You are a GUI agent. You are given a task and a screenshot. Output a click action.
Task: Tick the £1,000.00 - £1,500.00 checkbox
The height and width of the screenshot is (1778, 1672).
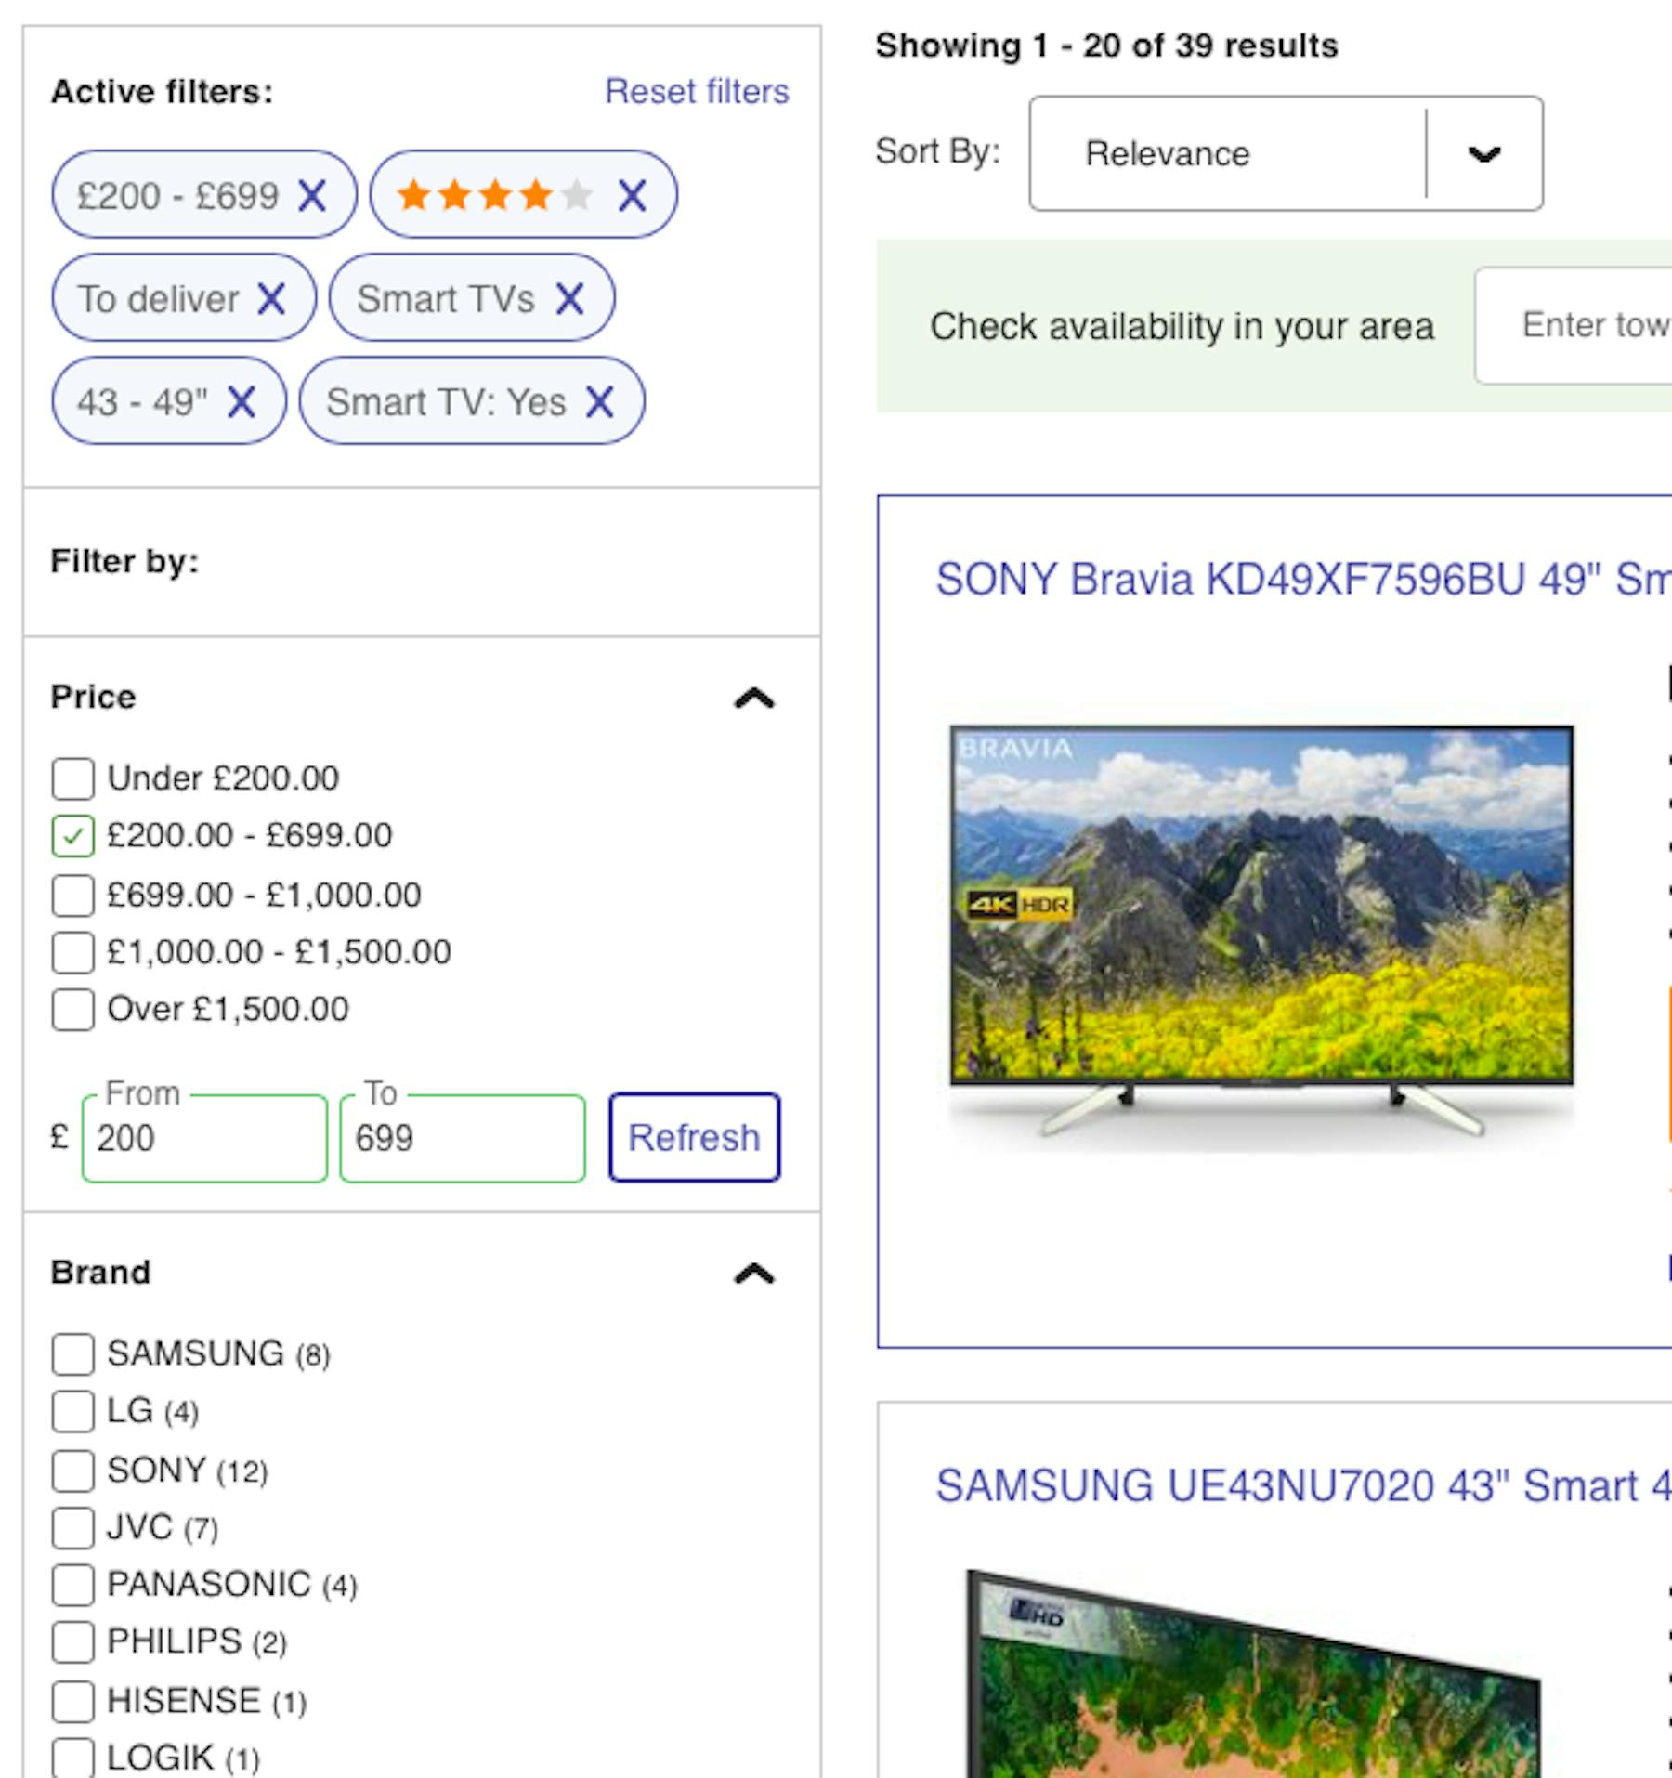pos(73,952)
